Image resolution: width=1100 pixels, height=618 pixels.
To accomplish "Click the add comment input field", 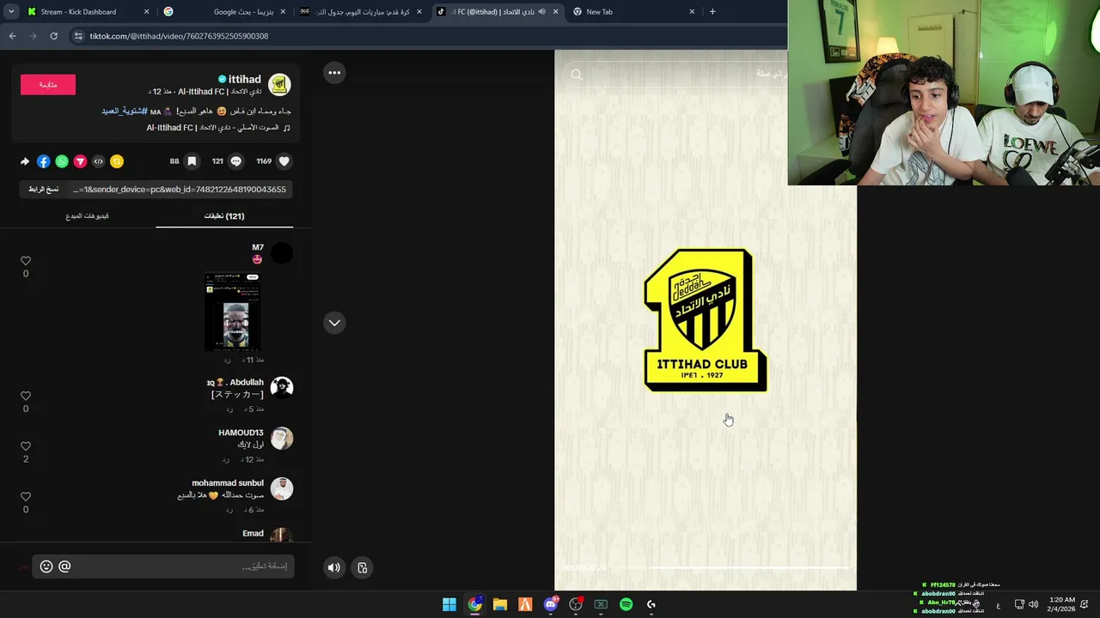I will tap(163, 566).
